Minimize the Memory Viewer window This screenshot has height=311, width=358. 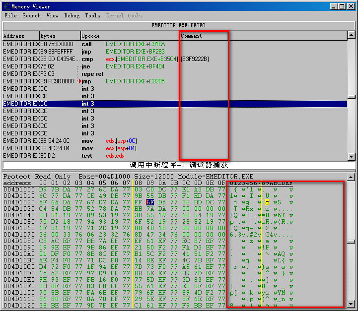coord(334,6)
